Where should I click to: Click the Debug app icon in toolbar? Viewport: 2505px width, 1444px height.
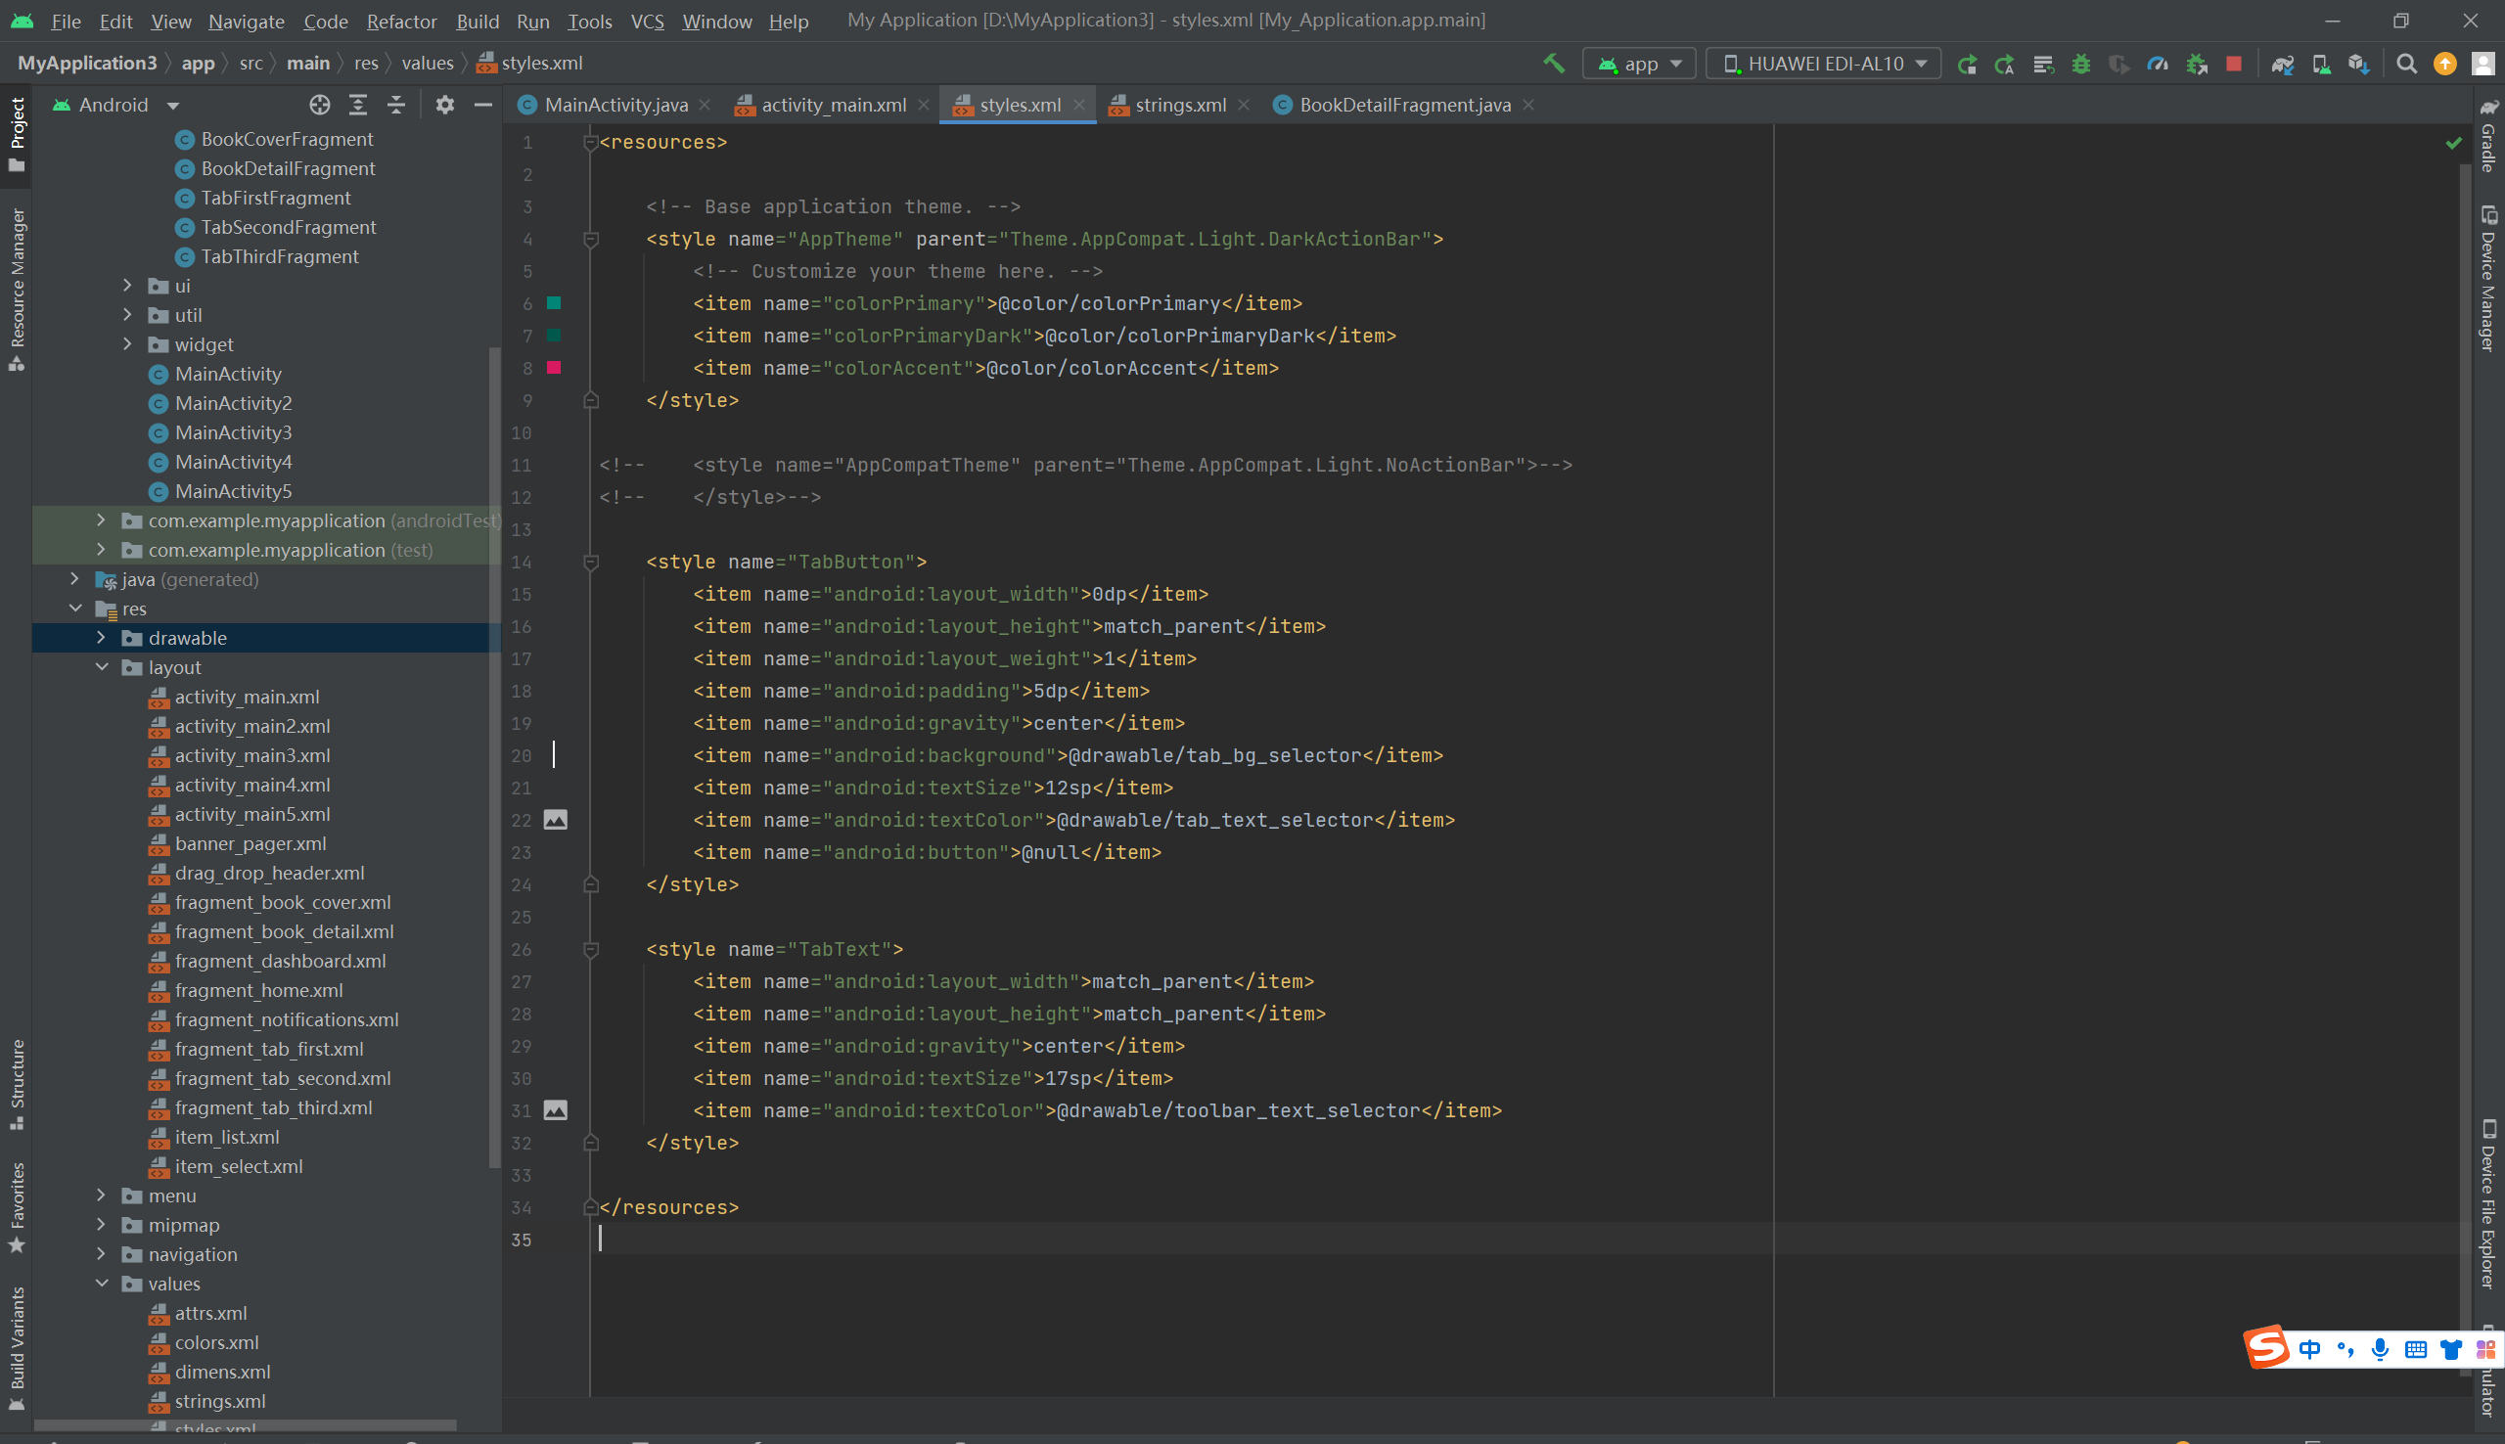[2080, 63]
